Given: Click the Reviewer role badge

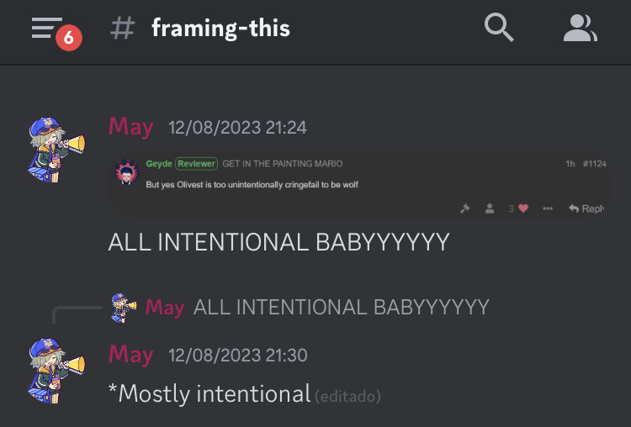Looking at the screenshot, I should 196,164.
